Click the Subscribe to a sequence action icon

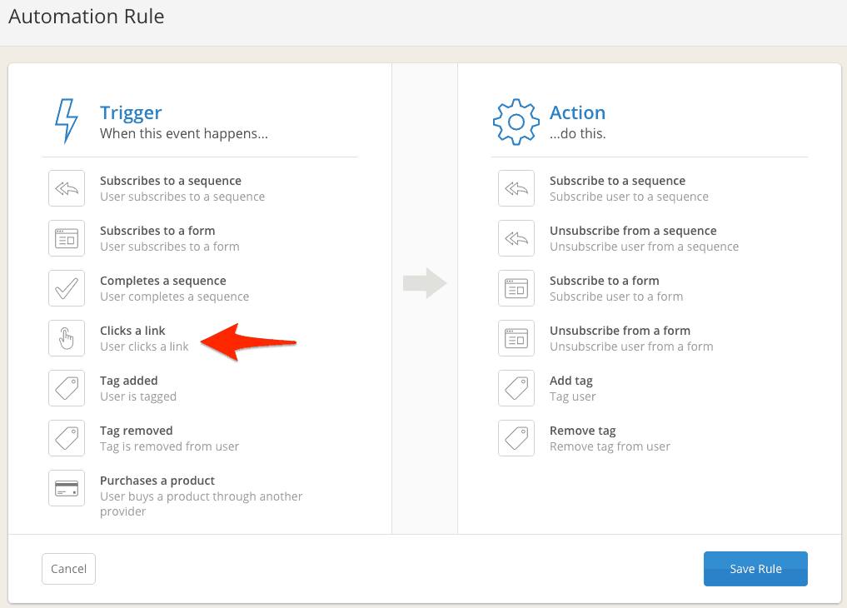(x=516, y=188)
